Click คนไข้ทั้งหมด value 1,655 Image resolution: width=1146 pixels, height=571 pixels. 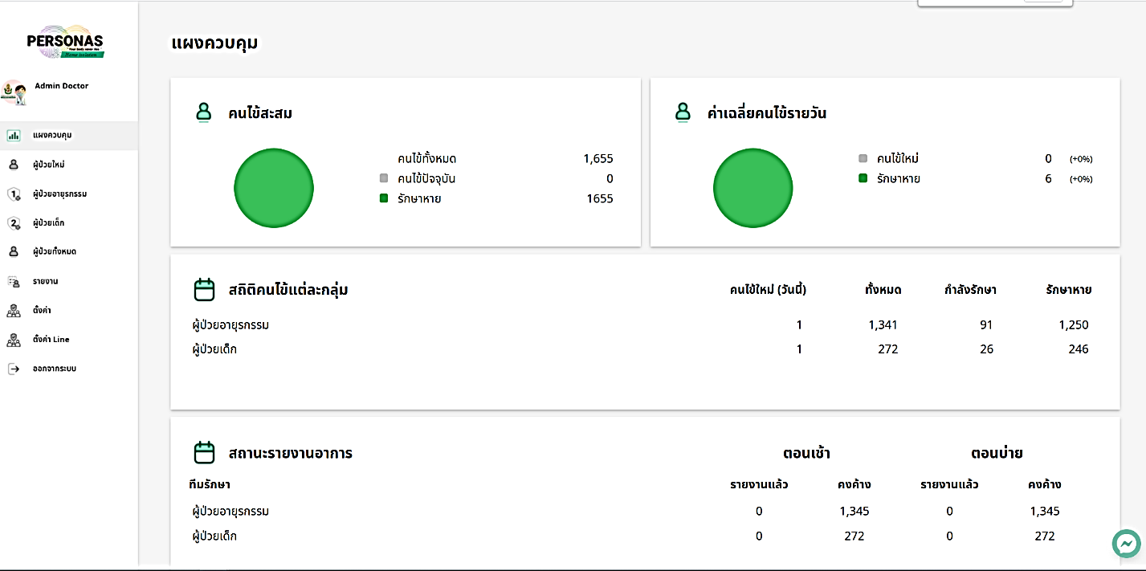click(598, 159)
